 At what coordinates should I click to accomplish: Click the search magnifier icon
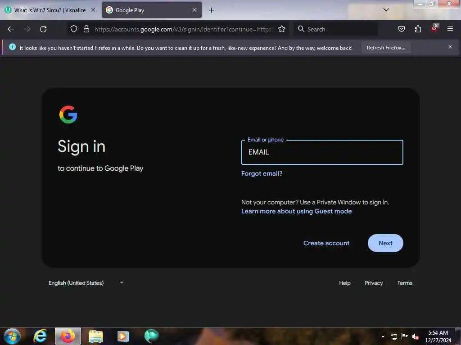(x=301, y=29)
